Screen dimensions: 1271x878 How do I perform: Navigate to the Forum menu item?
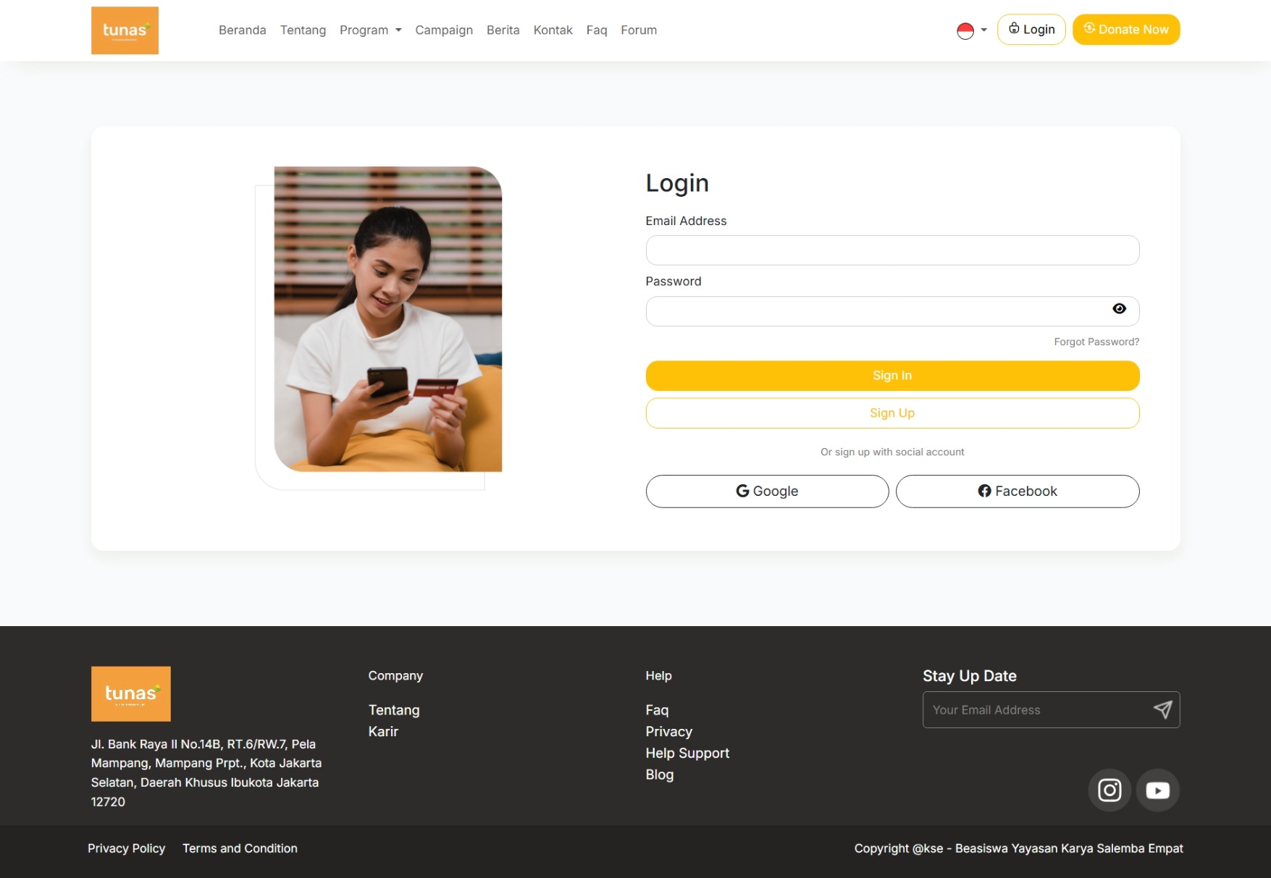pos(638,30)
